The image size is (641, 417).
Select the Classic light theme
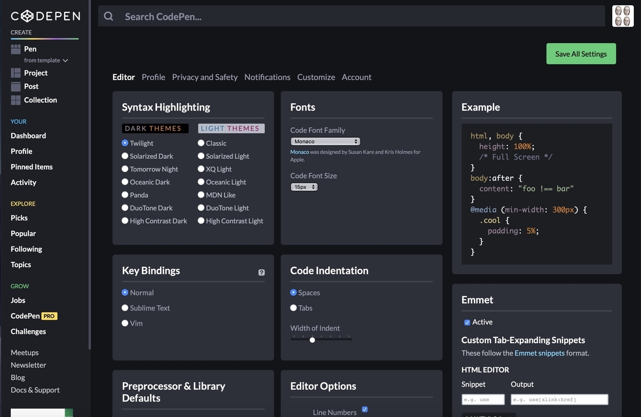point(201,143)
